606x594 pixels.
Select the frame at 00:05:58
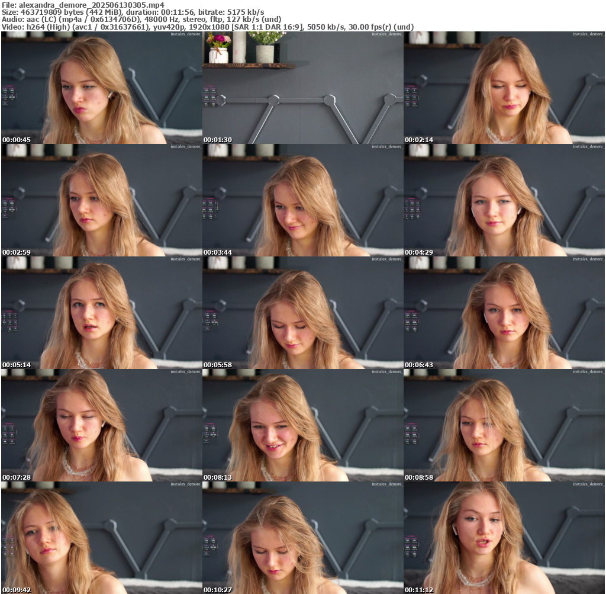[302, 313]
